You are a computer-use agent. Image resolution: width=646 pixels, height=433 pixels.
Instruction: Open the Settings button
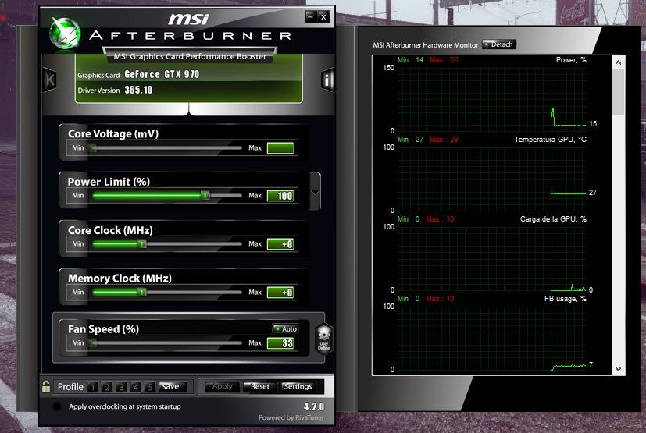(x=298, y=387)
